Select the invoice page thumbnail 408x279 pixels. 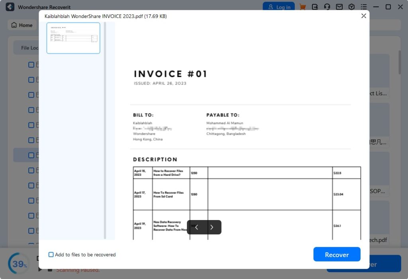[73, 38]
